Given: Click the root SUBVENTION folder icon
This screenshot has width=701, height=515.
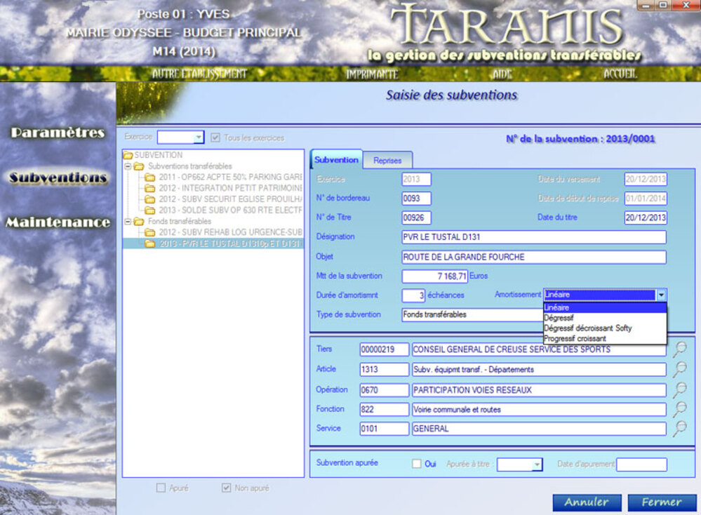Looking at the screenshot, I should tap(128, 155).
